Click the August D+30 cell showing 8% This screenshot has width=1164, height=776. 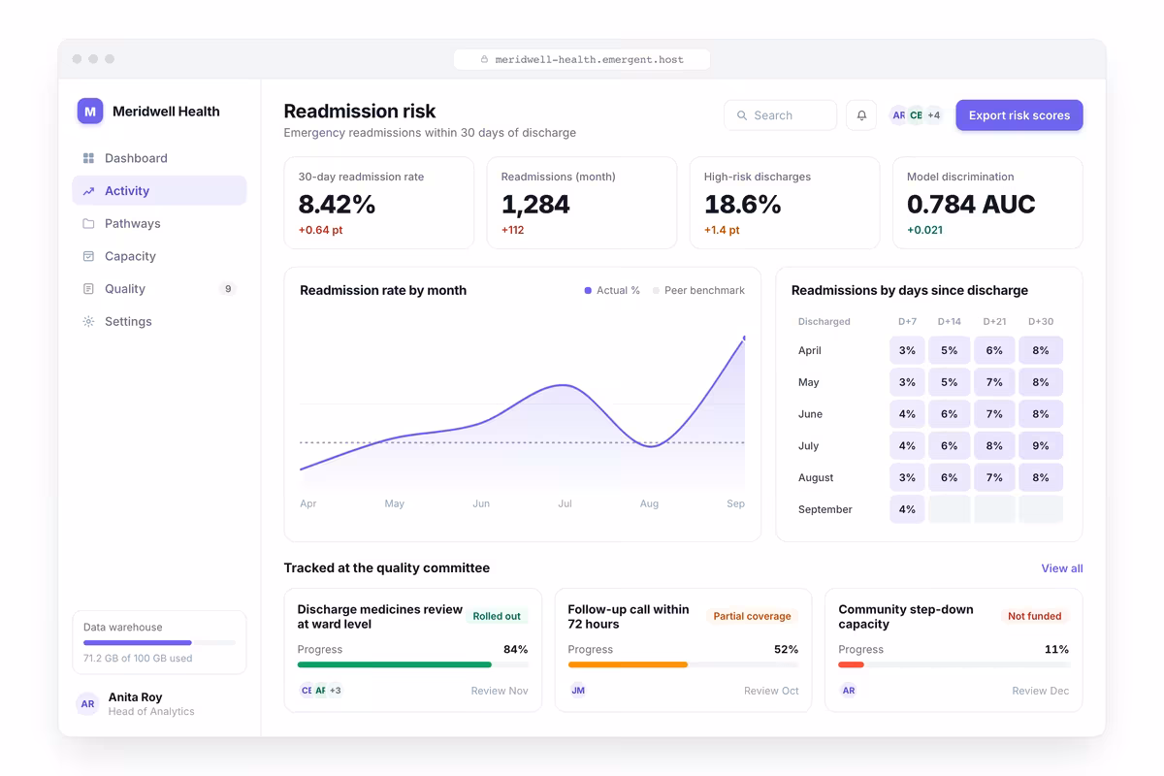pyautogui.click(x=1041, y=477)
